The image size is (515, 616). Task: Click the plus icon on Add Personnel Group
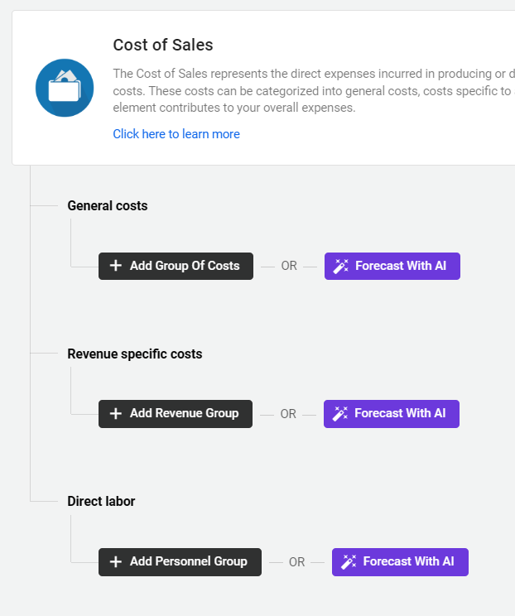tap(115, 561)
